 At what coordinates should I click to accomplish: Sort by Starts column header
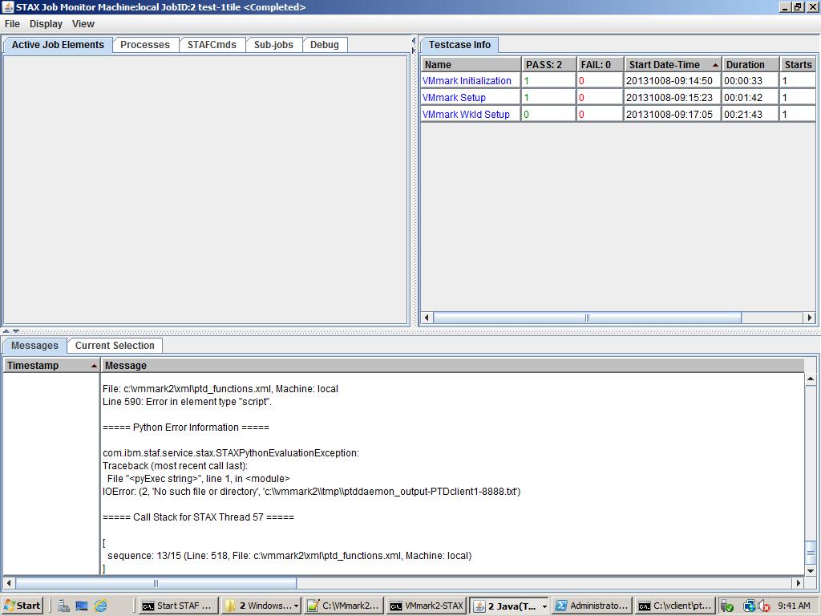coord(798,64)
